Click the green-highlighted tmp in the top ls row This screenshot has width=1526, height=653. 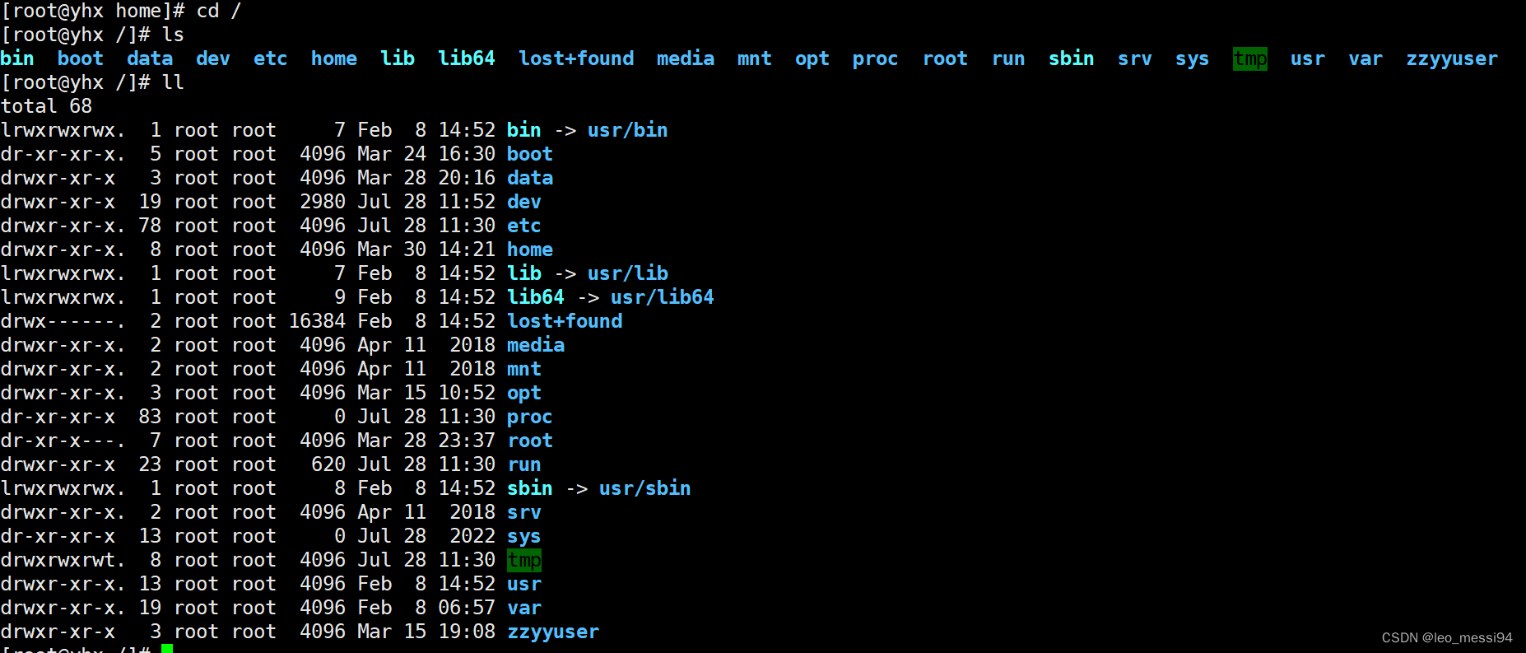click(1249, 58)
